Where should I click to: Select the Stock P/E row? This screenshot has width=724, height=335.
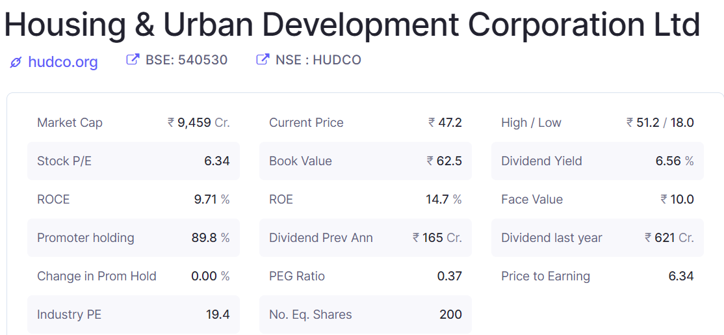133,161
